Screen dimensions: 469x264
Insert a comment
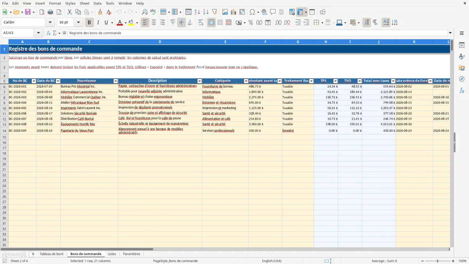pos(273,12)
